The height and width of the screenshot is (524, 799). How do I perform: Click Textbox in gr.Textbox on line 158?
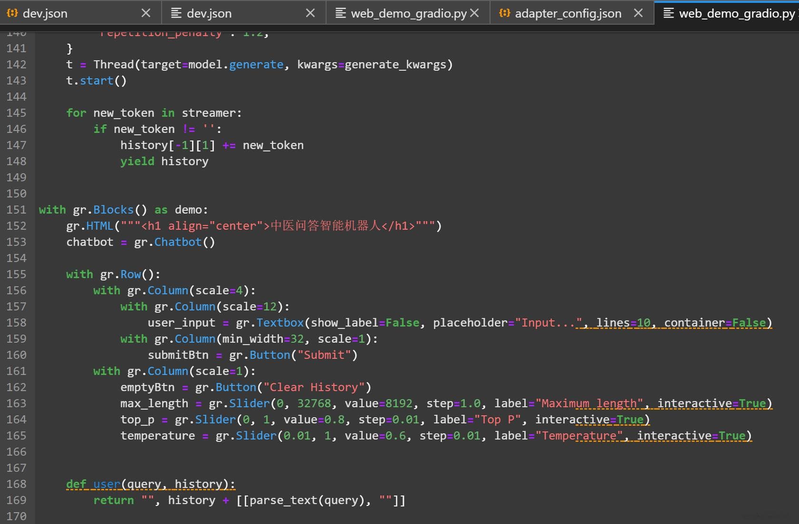(x=280, y=323)
